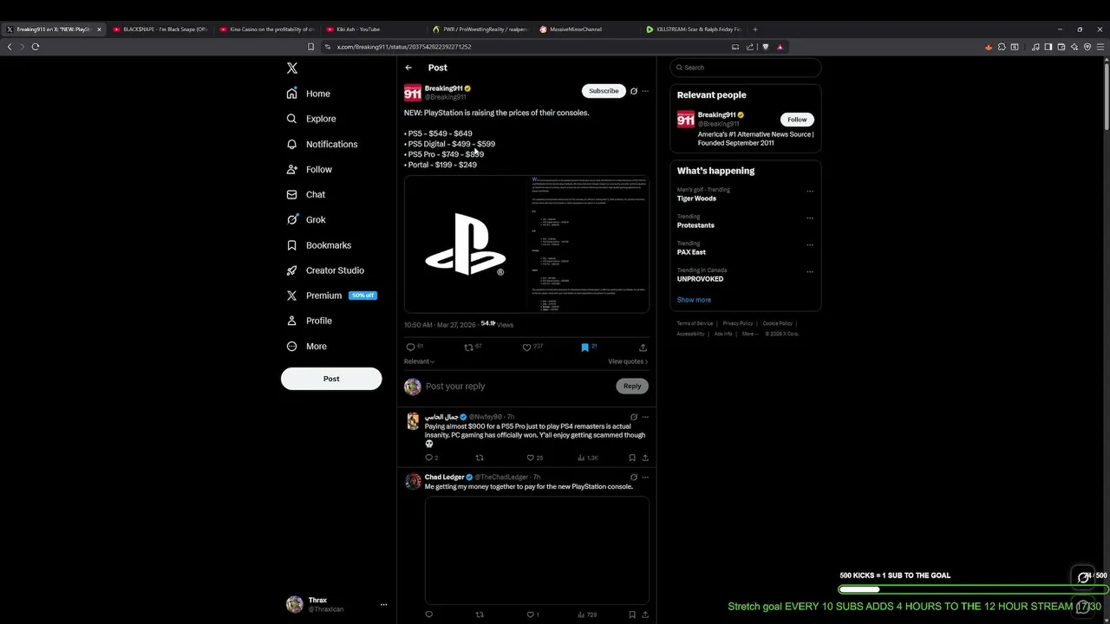This screenshot has height=624, width=1110.
Task: Follow Breaking911 in Relevant people
Action: [797, 120]
